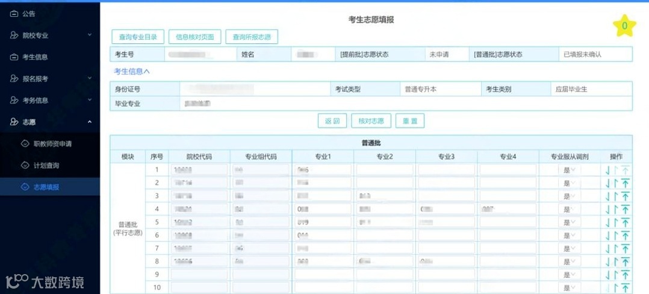Move row 8 to top with its icon
The width and height of the screenshot is (649, 294).
625,262
